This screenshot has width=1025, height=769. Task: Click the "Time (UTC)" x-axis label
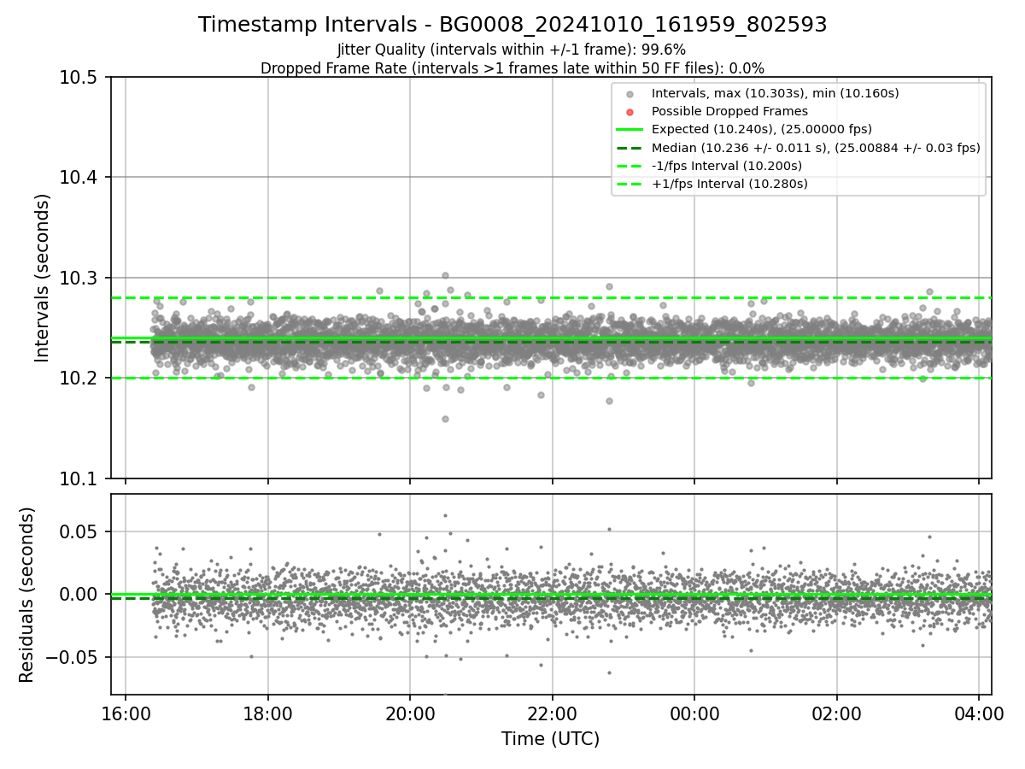click(x=550, y=738)
